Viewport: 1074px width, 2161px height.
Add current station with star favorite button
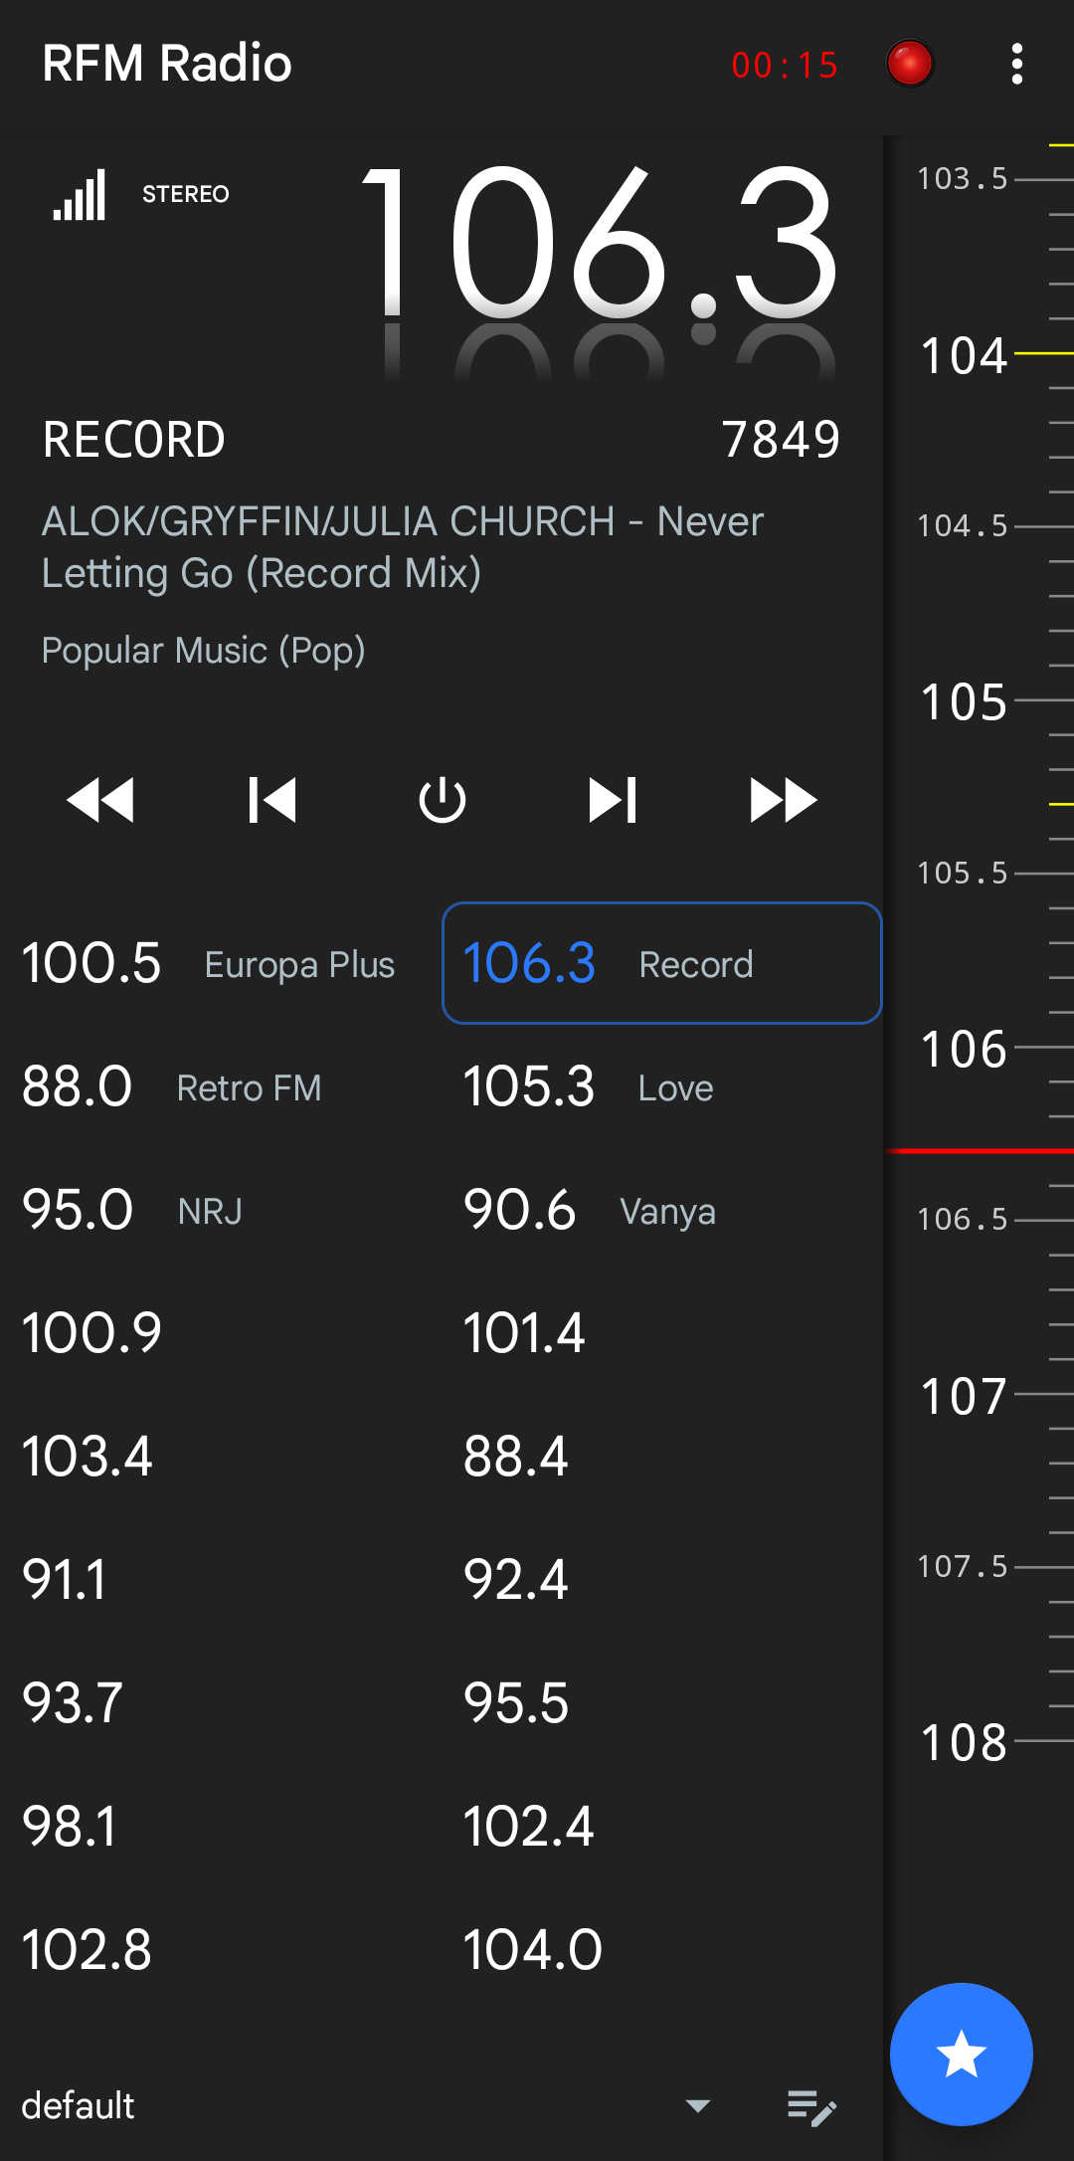(x=961, y=2055)
